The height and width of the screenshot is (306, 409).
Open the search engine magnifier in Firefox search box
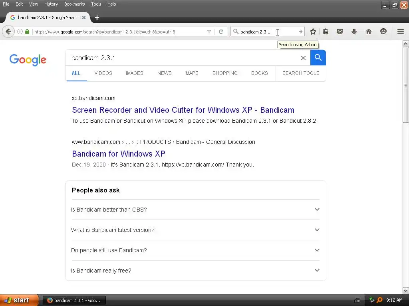[236, 32]
